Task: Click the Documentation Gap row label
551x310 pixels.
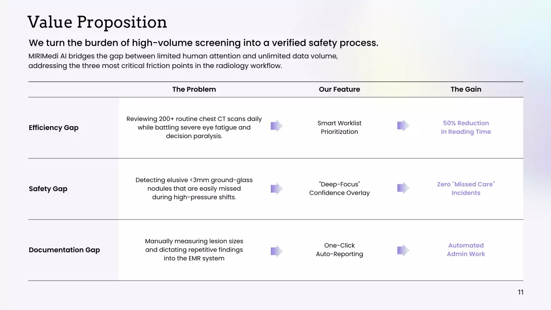Action: click(64, 250)
